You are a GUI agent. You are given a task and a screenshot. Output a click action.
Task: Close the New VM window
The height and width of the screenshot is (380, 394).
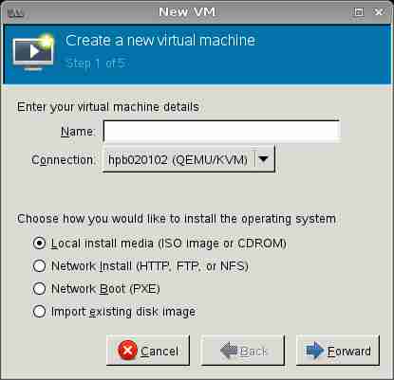(379, 12)
